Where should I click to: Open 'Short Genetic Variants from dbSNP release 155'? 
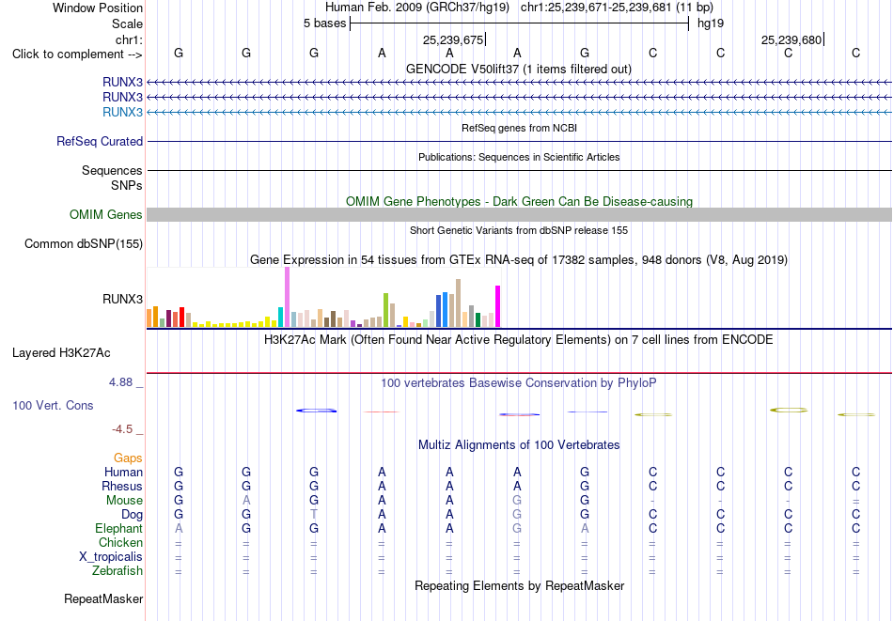[519, 230]
